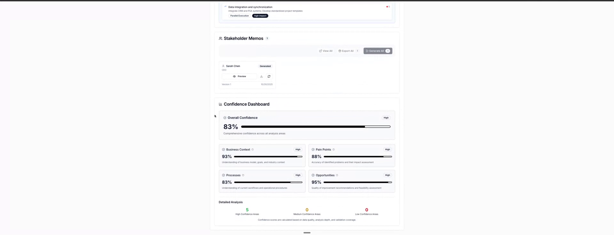Image resolution: width=614 pixels, height=235 pixels.
Task: Click the Business Context 93% progress bar
Action: 268,156
